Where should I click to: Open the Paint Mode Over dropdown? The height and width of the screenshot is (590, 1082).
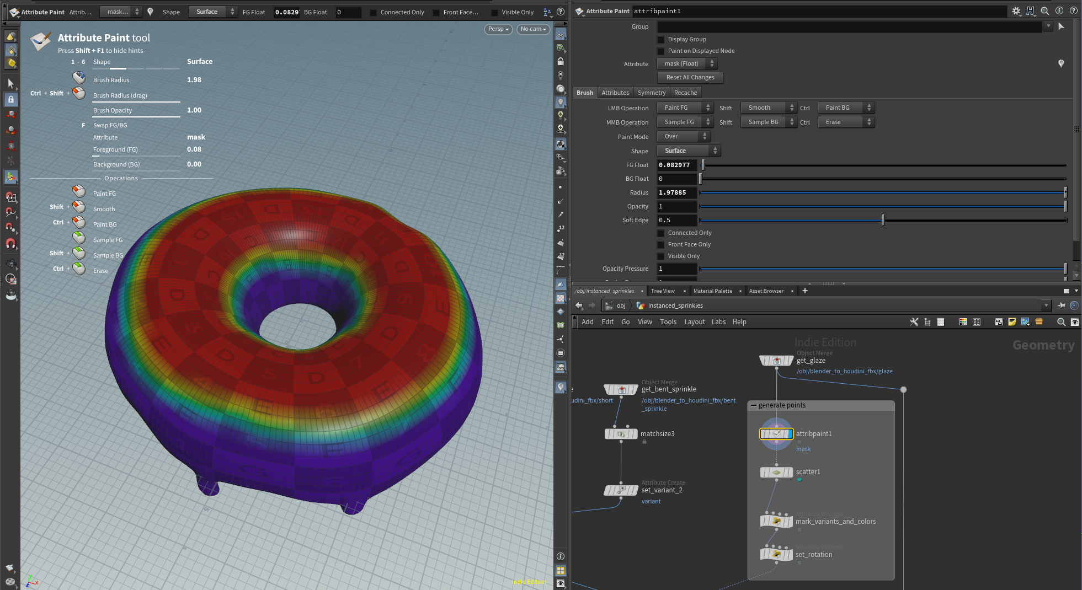[683, 136]
